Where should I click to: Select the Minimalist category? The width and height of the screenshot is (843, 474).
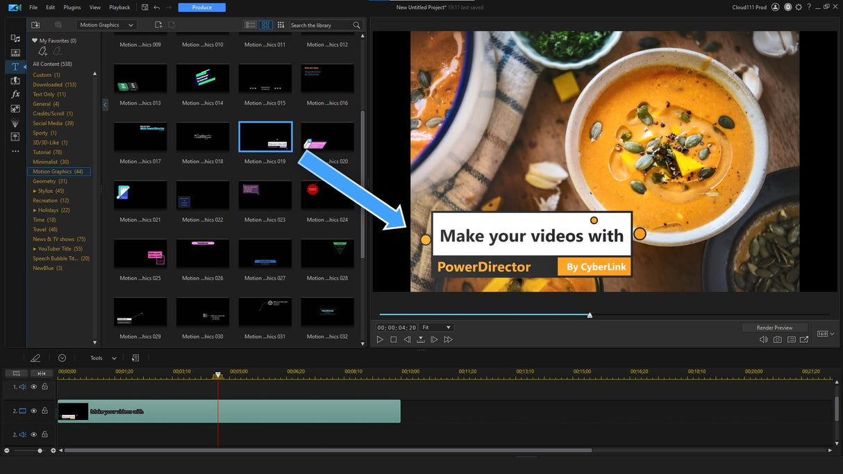click(51, 162)
